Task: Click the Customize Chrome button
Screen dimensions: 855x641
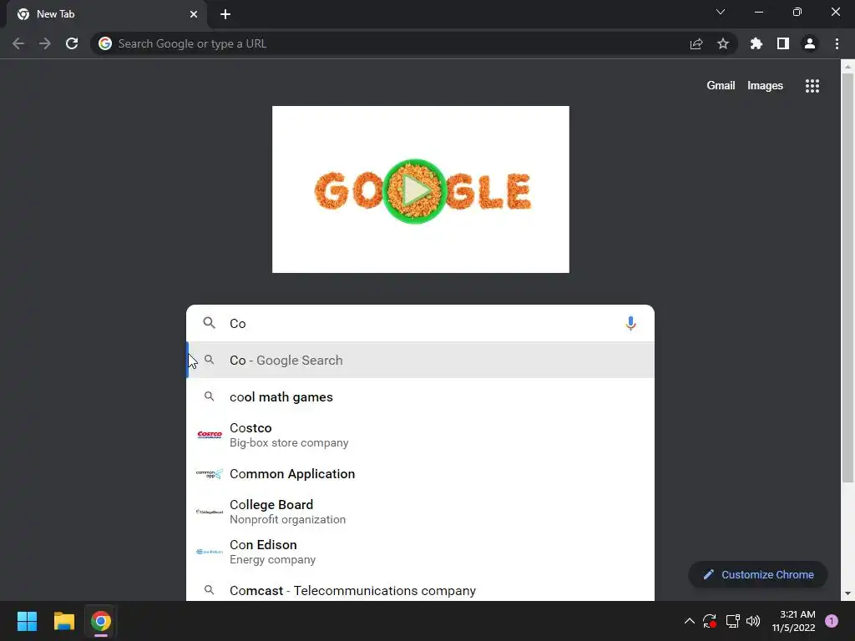Action: tap(758, 574)
